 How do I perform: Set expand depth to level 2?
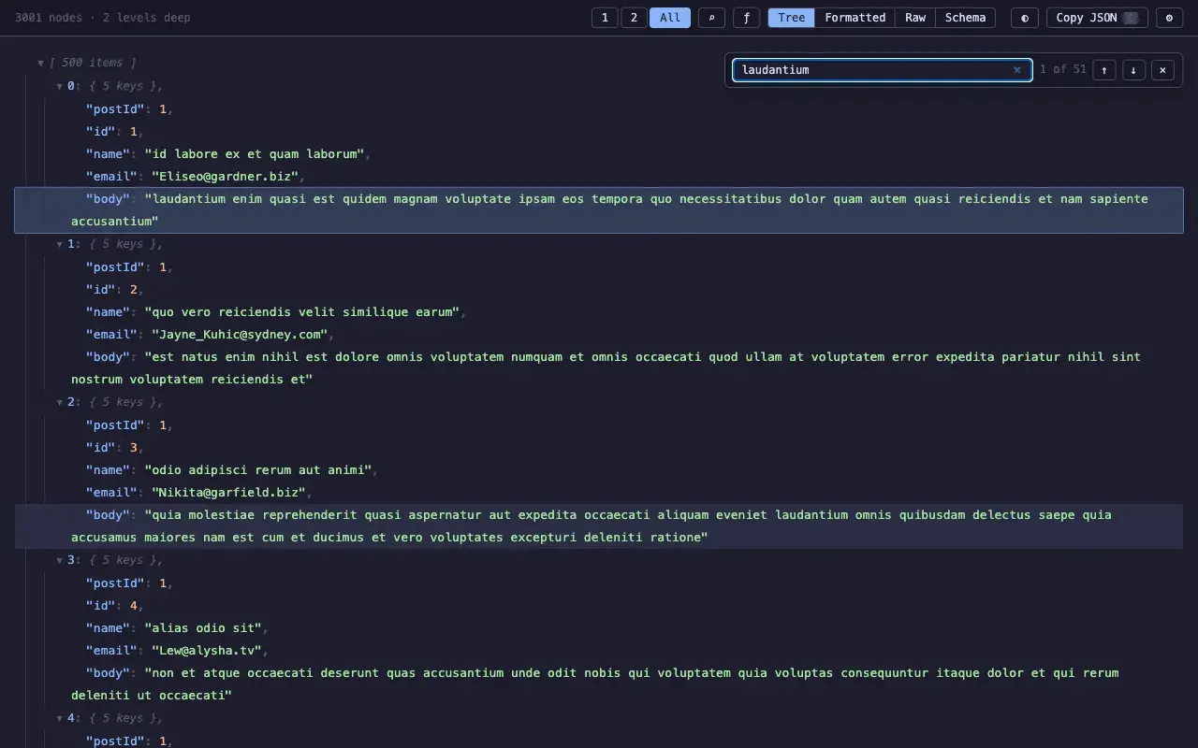coord(634,18)
